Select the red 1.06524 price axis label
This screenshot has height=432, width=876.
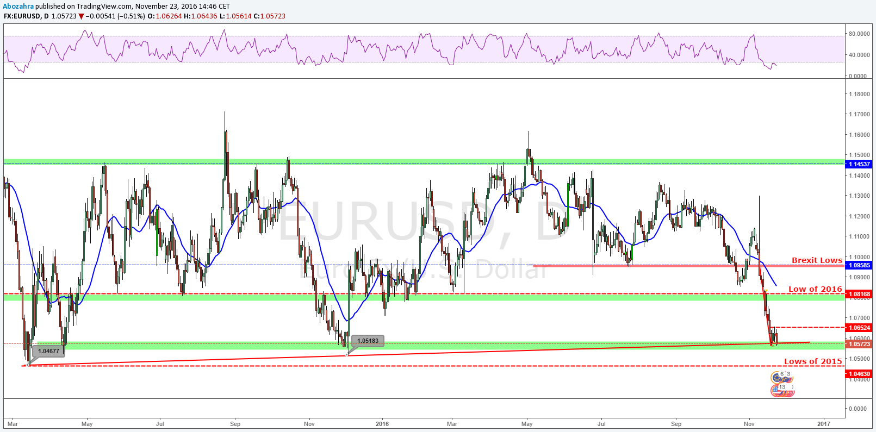pos(859,328)
